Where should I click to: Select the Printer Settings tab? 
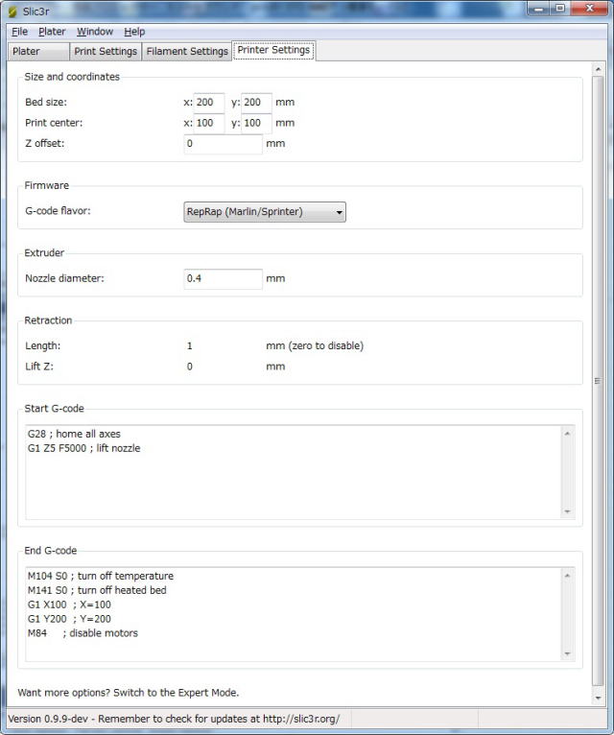273,50
